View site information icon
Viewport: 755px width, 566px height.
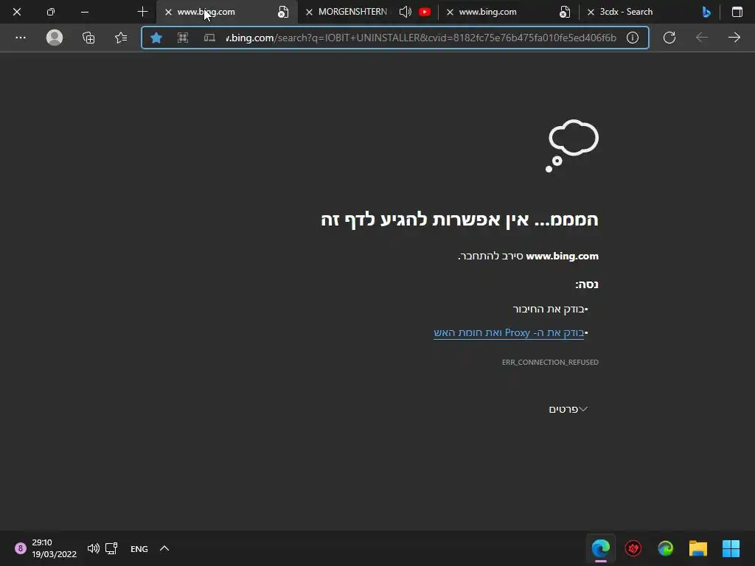[632, 38]
